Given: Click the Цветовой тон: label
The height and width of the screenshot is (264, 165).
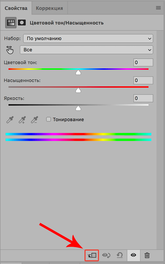Looking at the screenshot, I should click(21, 63).
